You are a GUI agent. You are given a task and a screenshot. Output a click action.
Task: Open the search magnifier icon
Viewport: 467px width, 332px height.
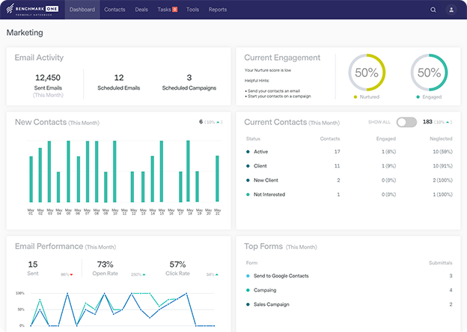tap(433, 10)
